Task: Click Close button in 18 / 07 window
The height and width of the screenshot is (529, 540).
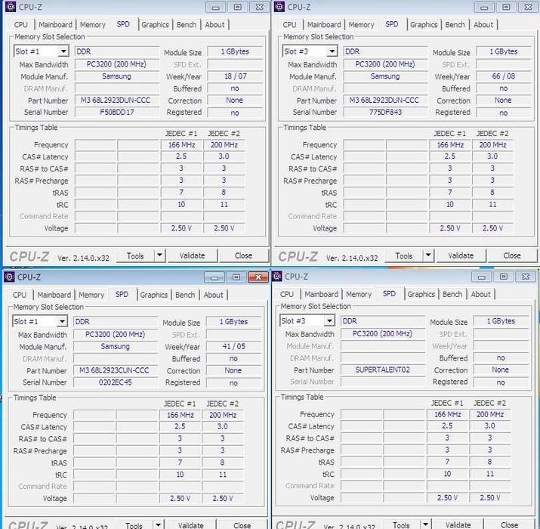Action: [x=243, y=255]
